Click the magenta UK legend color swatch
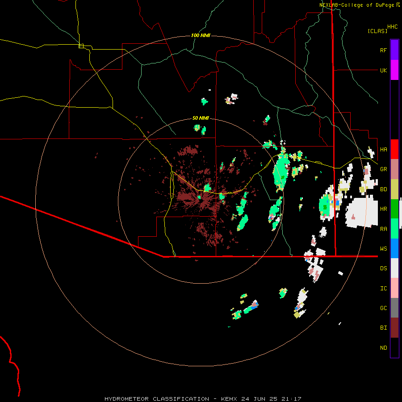 (394, 70)
